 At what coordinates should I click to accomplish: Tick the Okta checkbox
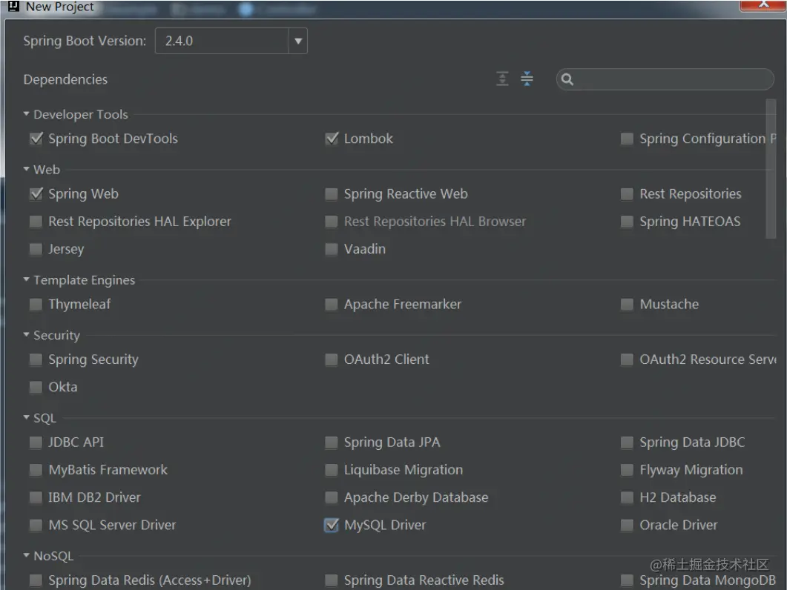[x=36, y=388]
